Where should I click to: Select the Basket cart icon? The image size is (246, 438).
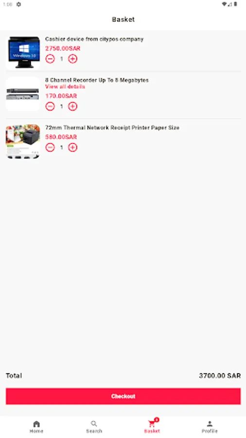click(152, 424)
